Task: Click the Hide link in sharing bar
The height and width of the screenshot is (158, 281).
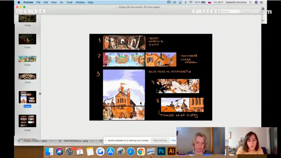Action: point(173,140)
